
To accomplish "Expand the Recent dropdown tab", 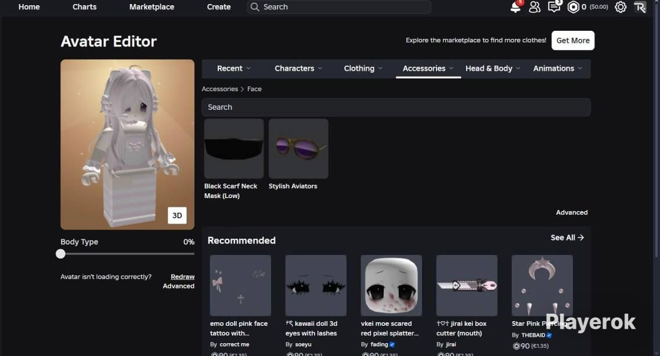I will [x=233, y=69].
